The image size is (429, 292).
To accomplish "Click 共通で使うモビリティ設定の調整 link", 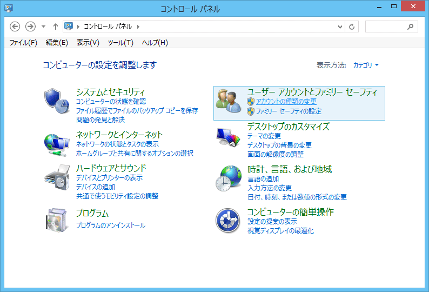I will tap(117, 196).
